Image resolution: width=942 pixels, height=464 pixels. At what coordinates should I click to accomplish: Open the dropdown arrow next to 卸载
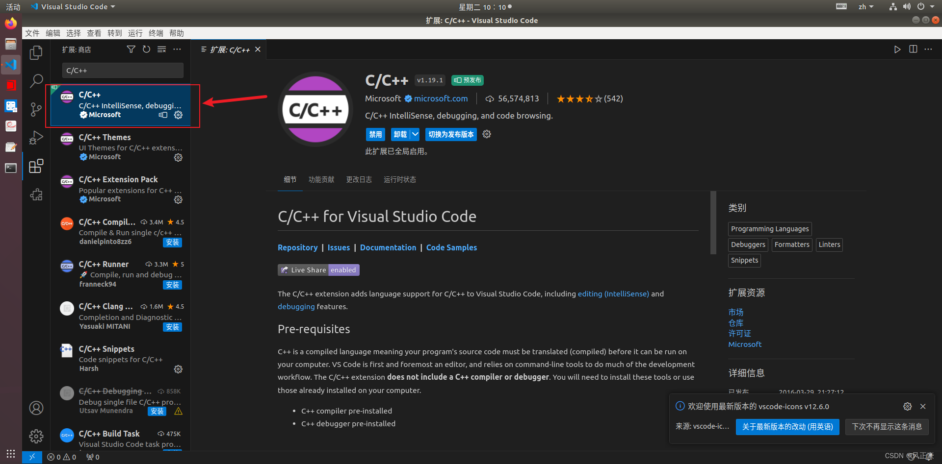click(x=414, y=134)
